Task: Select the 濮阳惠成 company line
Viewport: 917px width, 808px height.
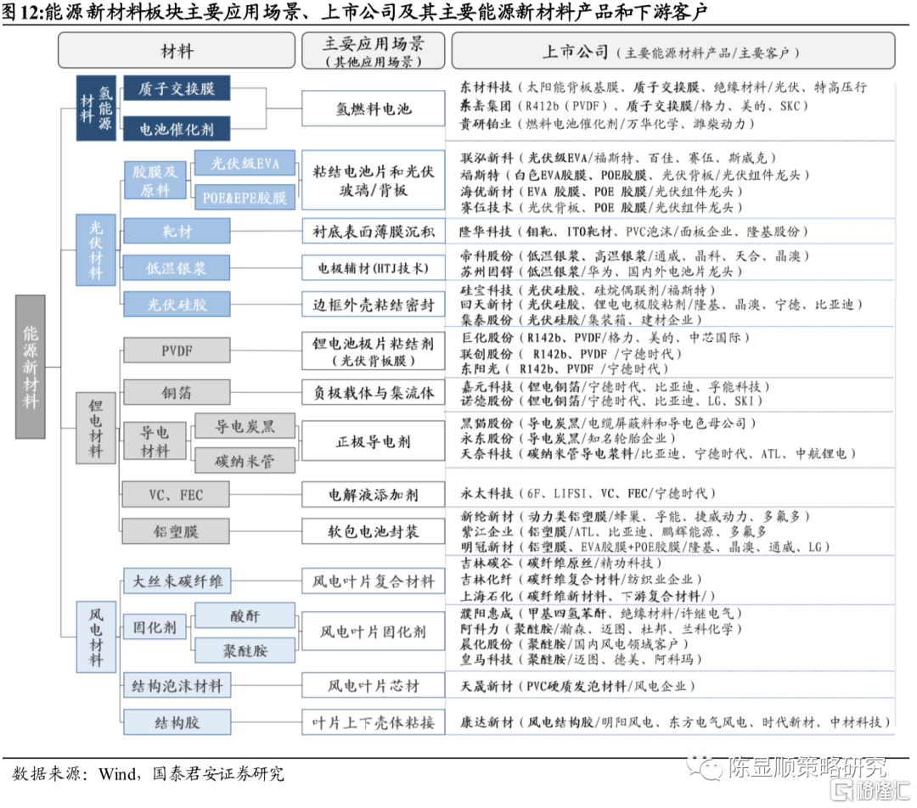Action: pyautogui.click(x=600, y=613)
